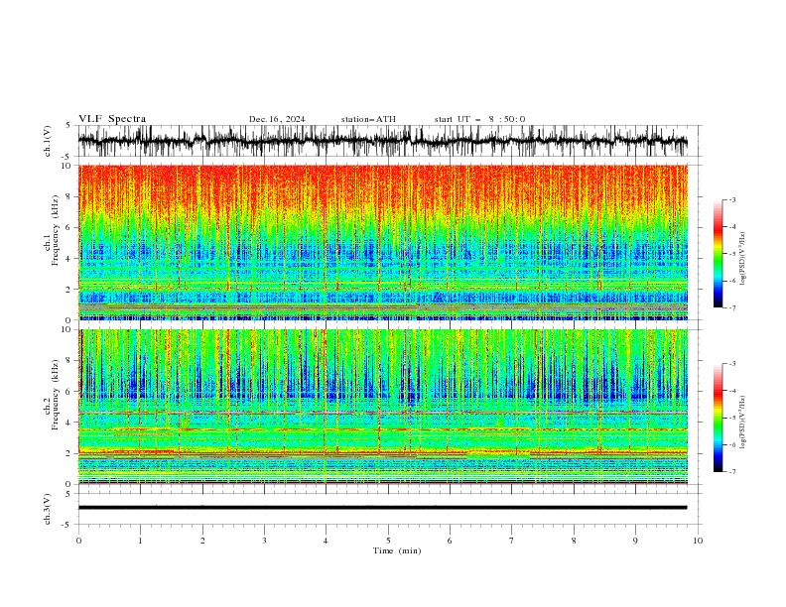
Task: Click the upper color bar "-7" tick
Action: [731, 307]
